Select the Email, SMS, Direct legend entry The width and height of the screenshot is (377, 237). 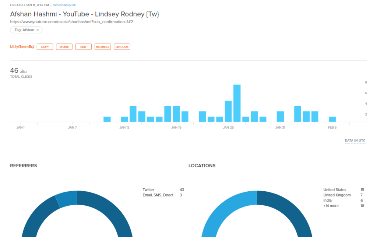[x=162, y=195]
